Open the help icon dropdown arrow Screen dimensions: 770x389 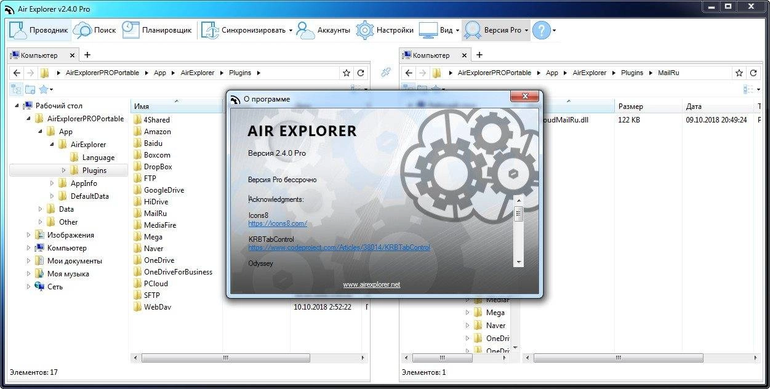(x=554, y=30)
